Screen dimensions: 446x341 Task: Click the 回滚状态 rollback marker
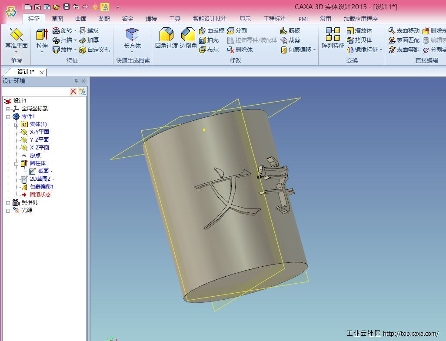[x=40, y=195]
